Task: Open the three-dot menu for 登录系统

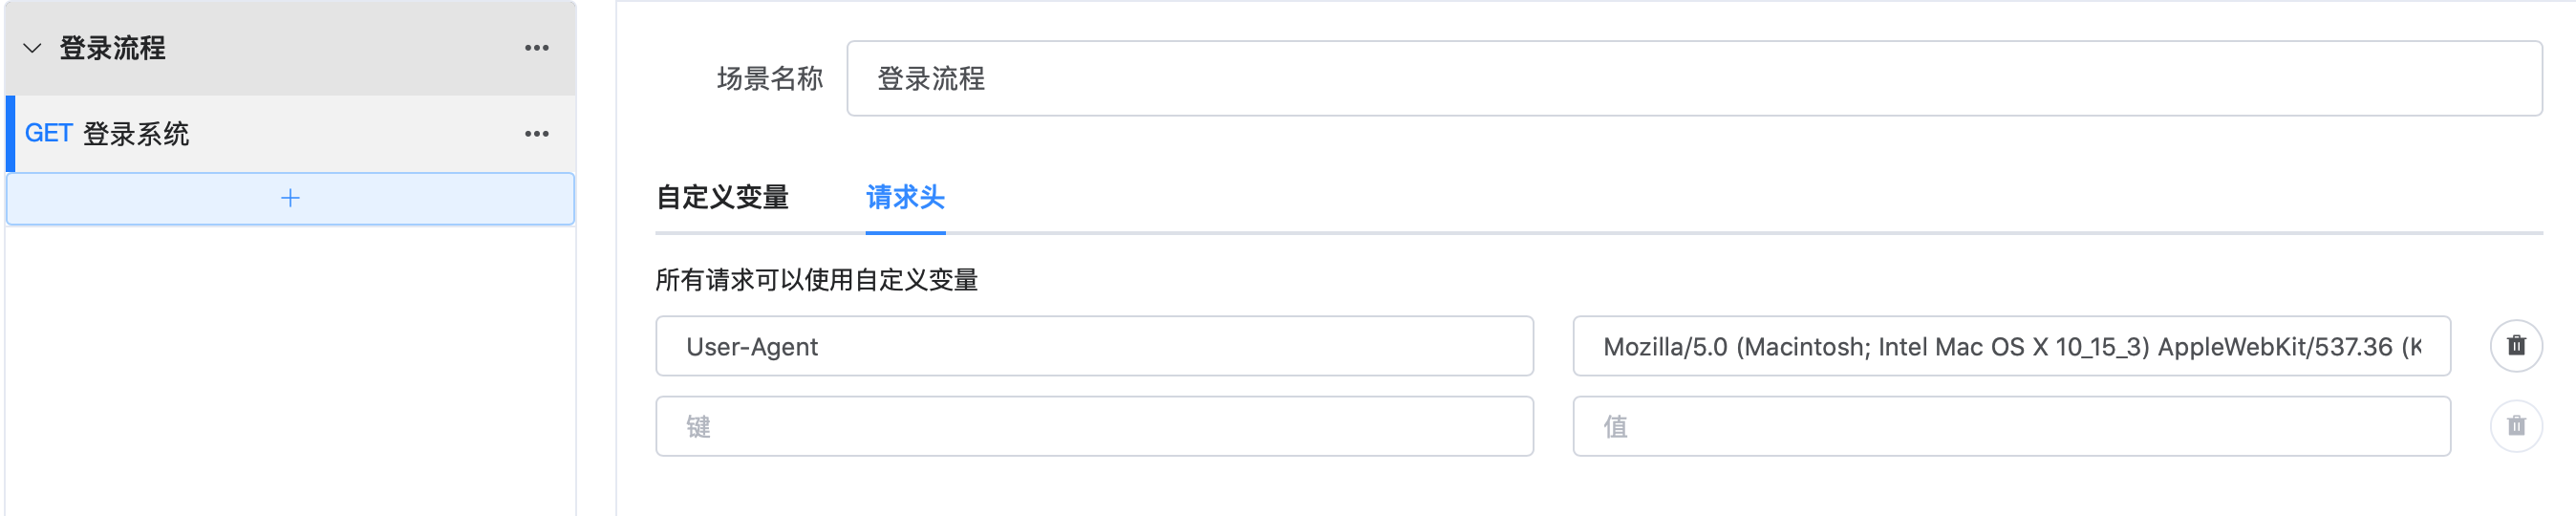Action: (537, 134)
